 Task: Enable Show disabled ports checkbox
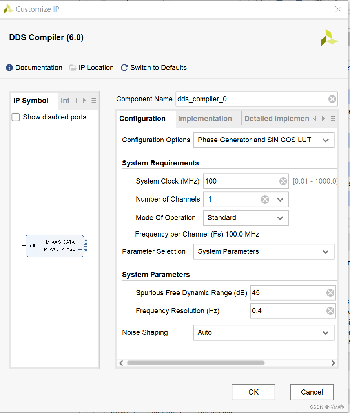pos(16,117)
